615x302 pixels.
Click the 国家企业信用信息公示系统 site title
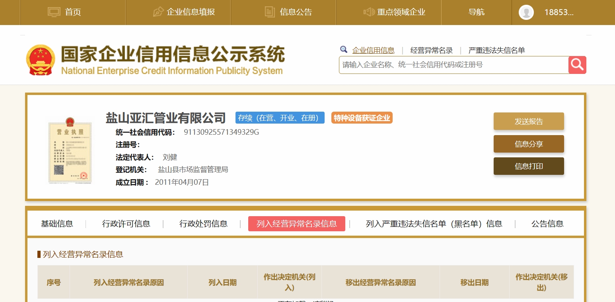[173, 54]
